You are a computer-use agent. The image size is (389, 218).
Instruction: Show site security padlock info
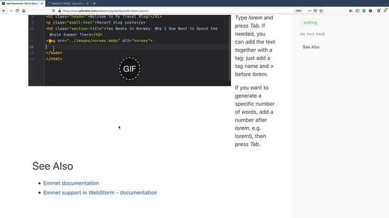tap(60, 11)
